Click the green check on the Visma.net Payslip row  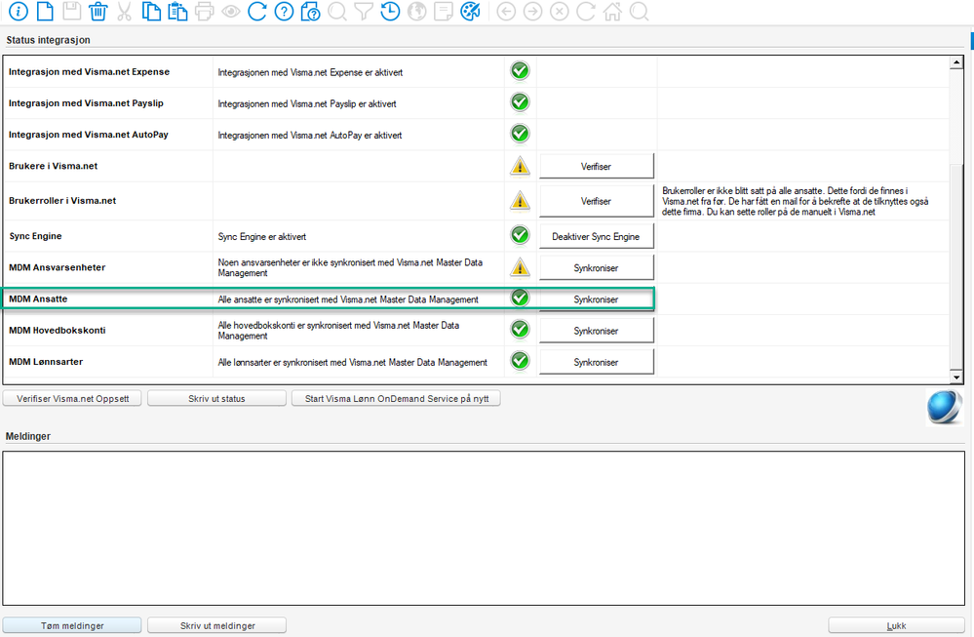[520, 101]
